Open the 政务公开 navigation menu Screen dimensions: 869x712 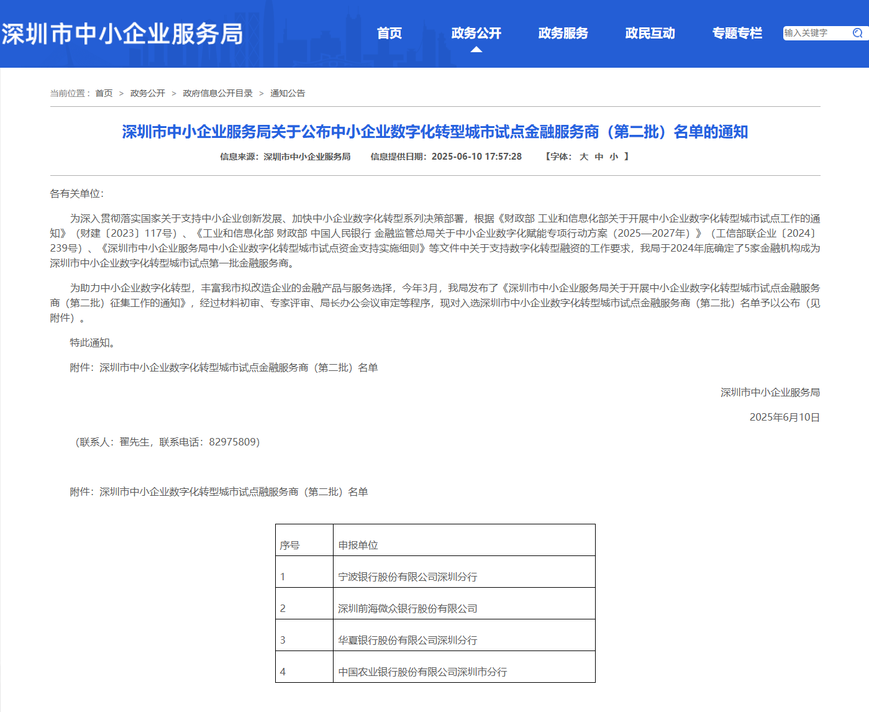point(476,33)
